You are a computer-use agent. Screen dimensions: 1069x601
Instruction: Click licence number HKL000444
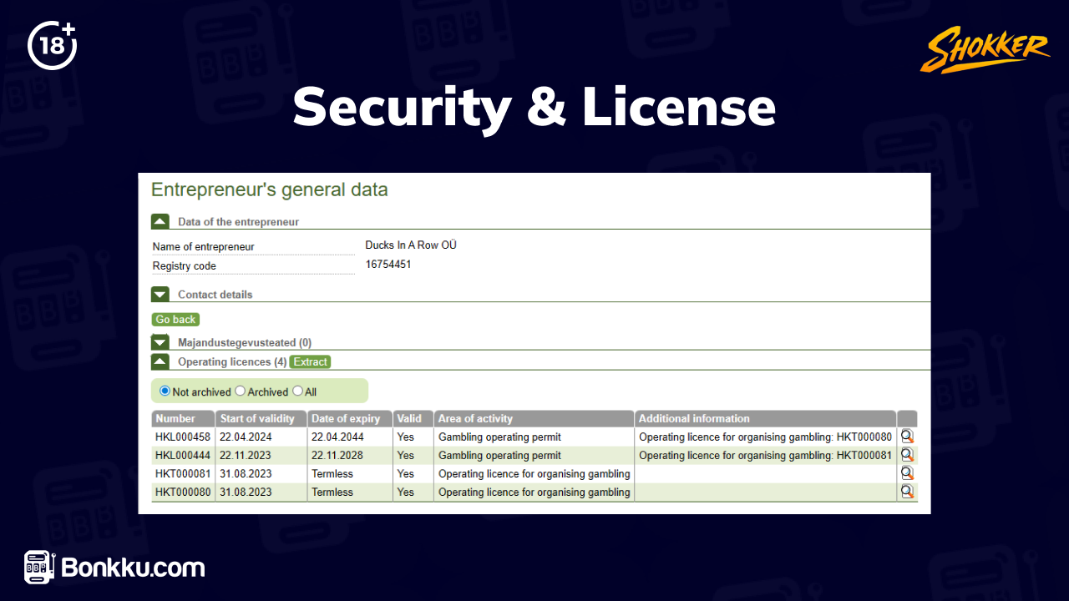(x=182, y=455)
